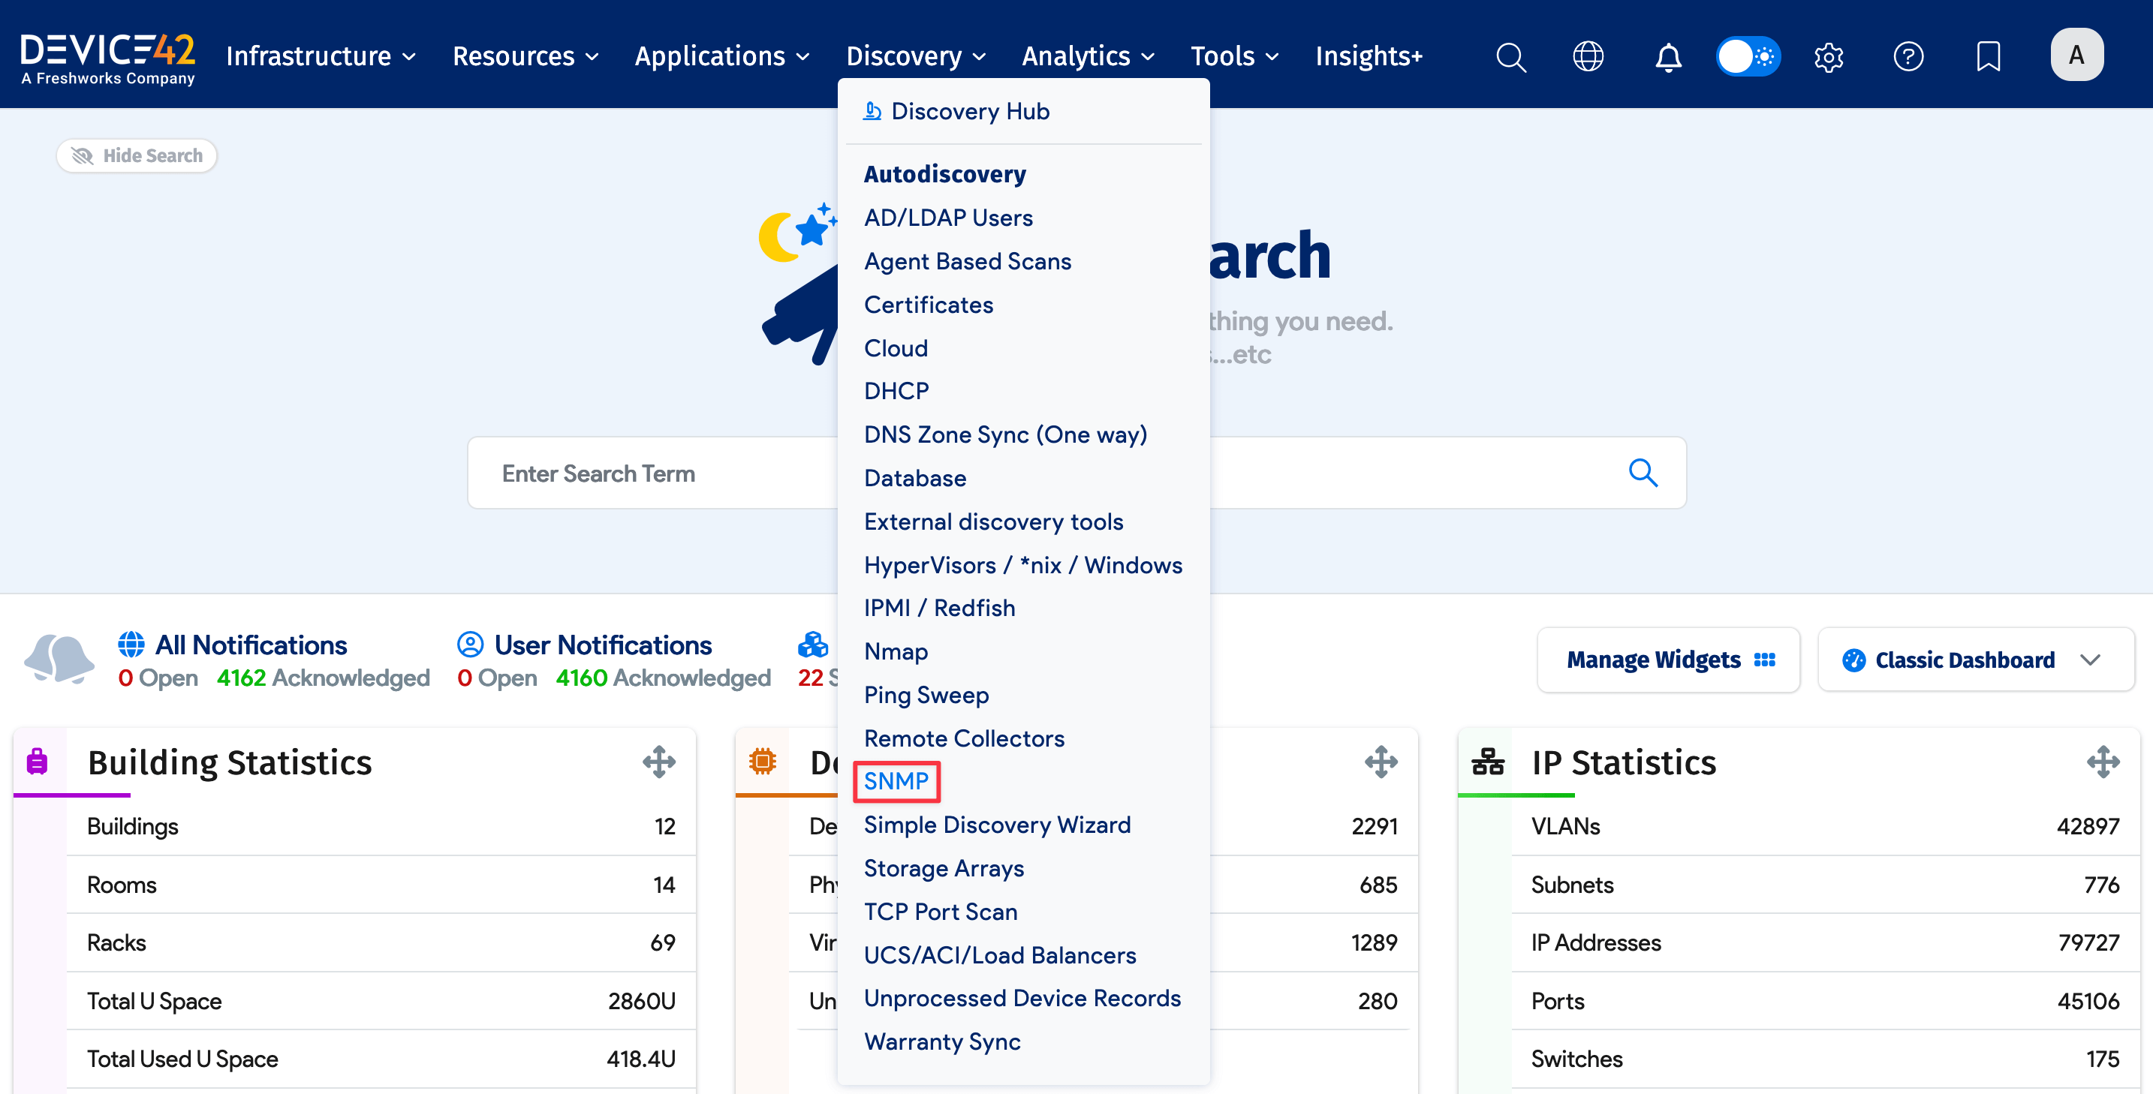The height and width of the screenshot is (1094, 2153).
Task: Click the IP Statistics move handle icon
Action: pyautogui.click(x=2102, y=762)
